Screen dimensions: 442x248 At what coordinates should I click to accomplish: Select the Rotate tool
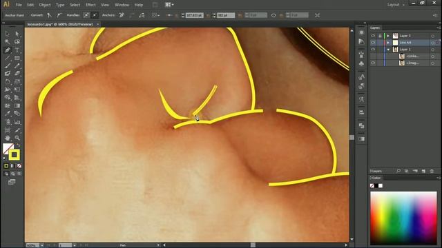click(x=8, y=82)
